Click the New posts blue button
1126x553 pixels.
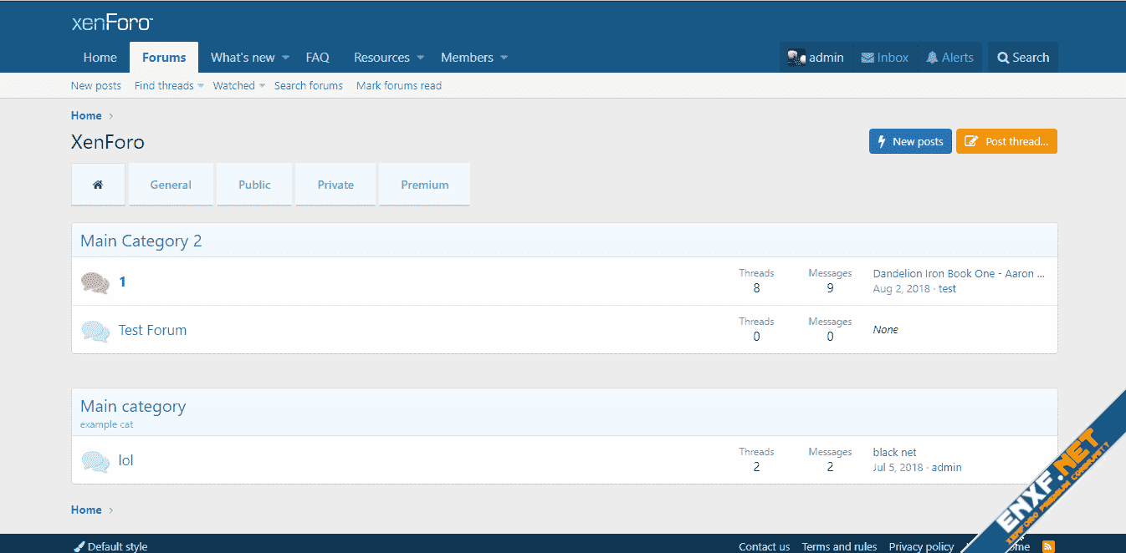(910, 141)
